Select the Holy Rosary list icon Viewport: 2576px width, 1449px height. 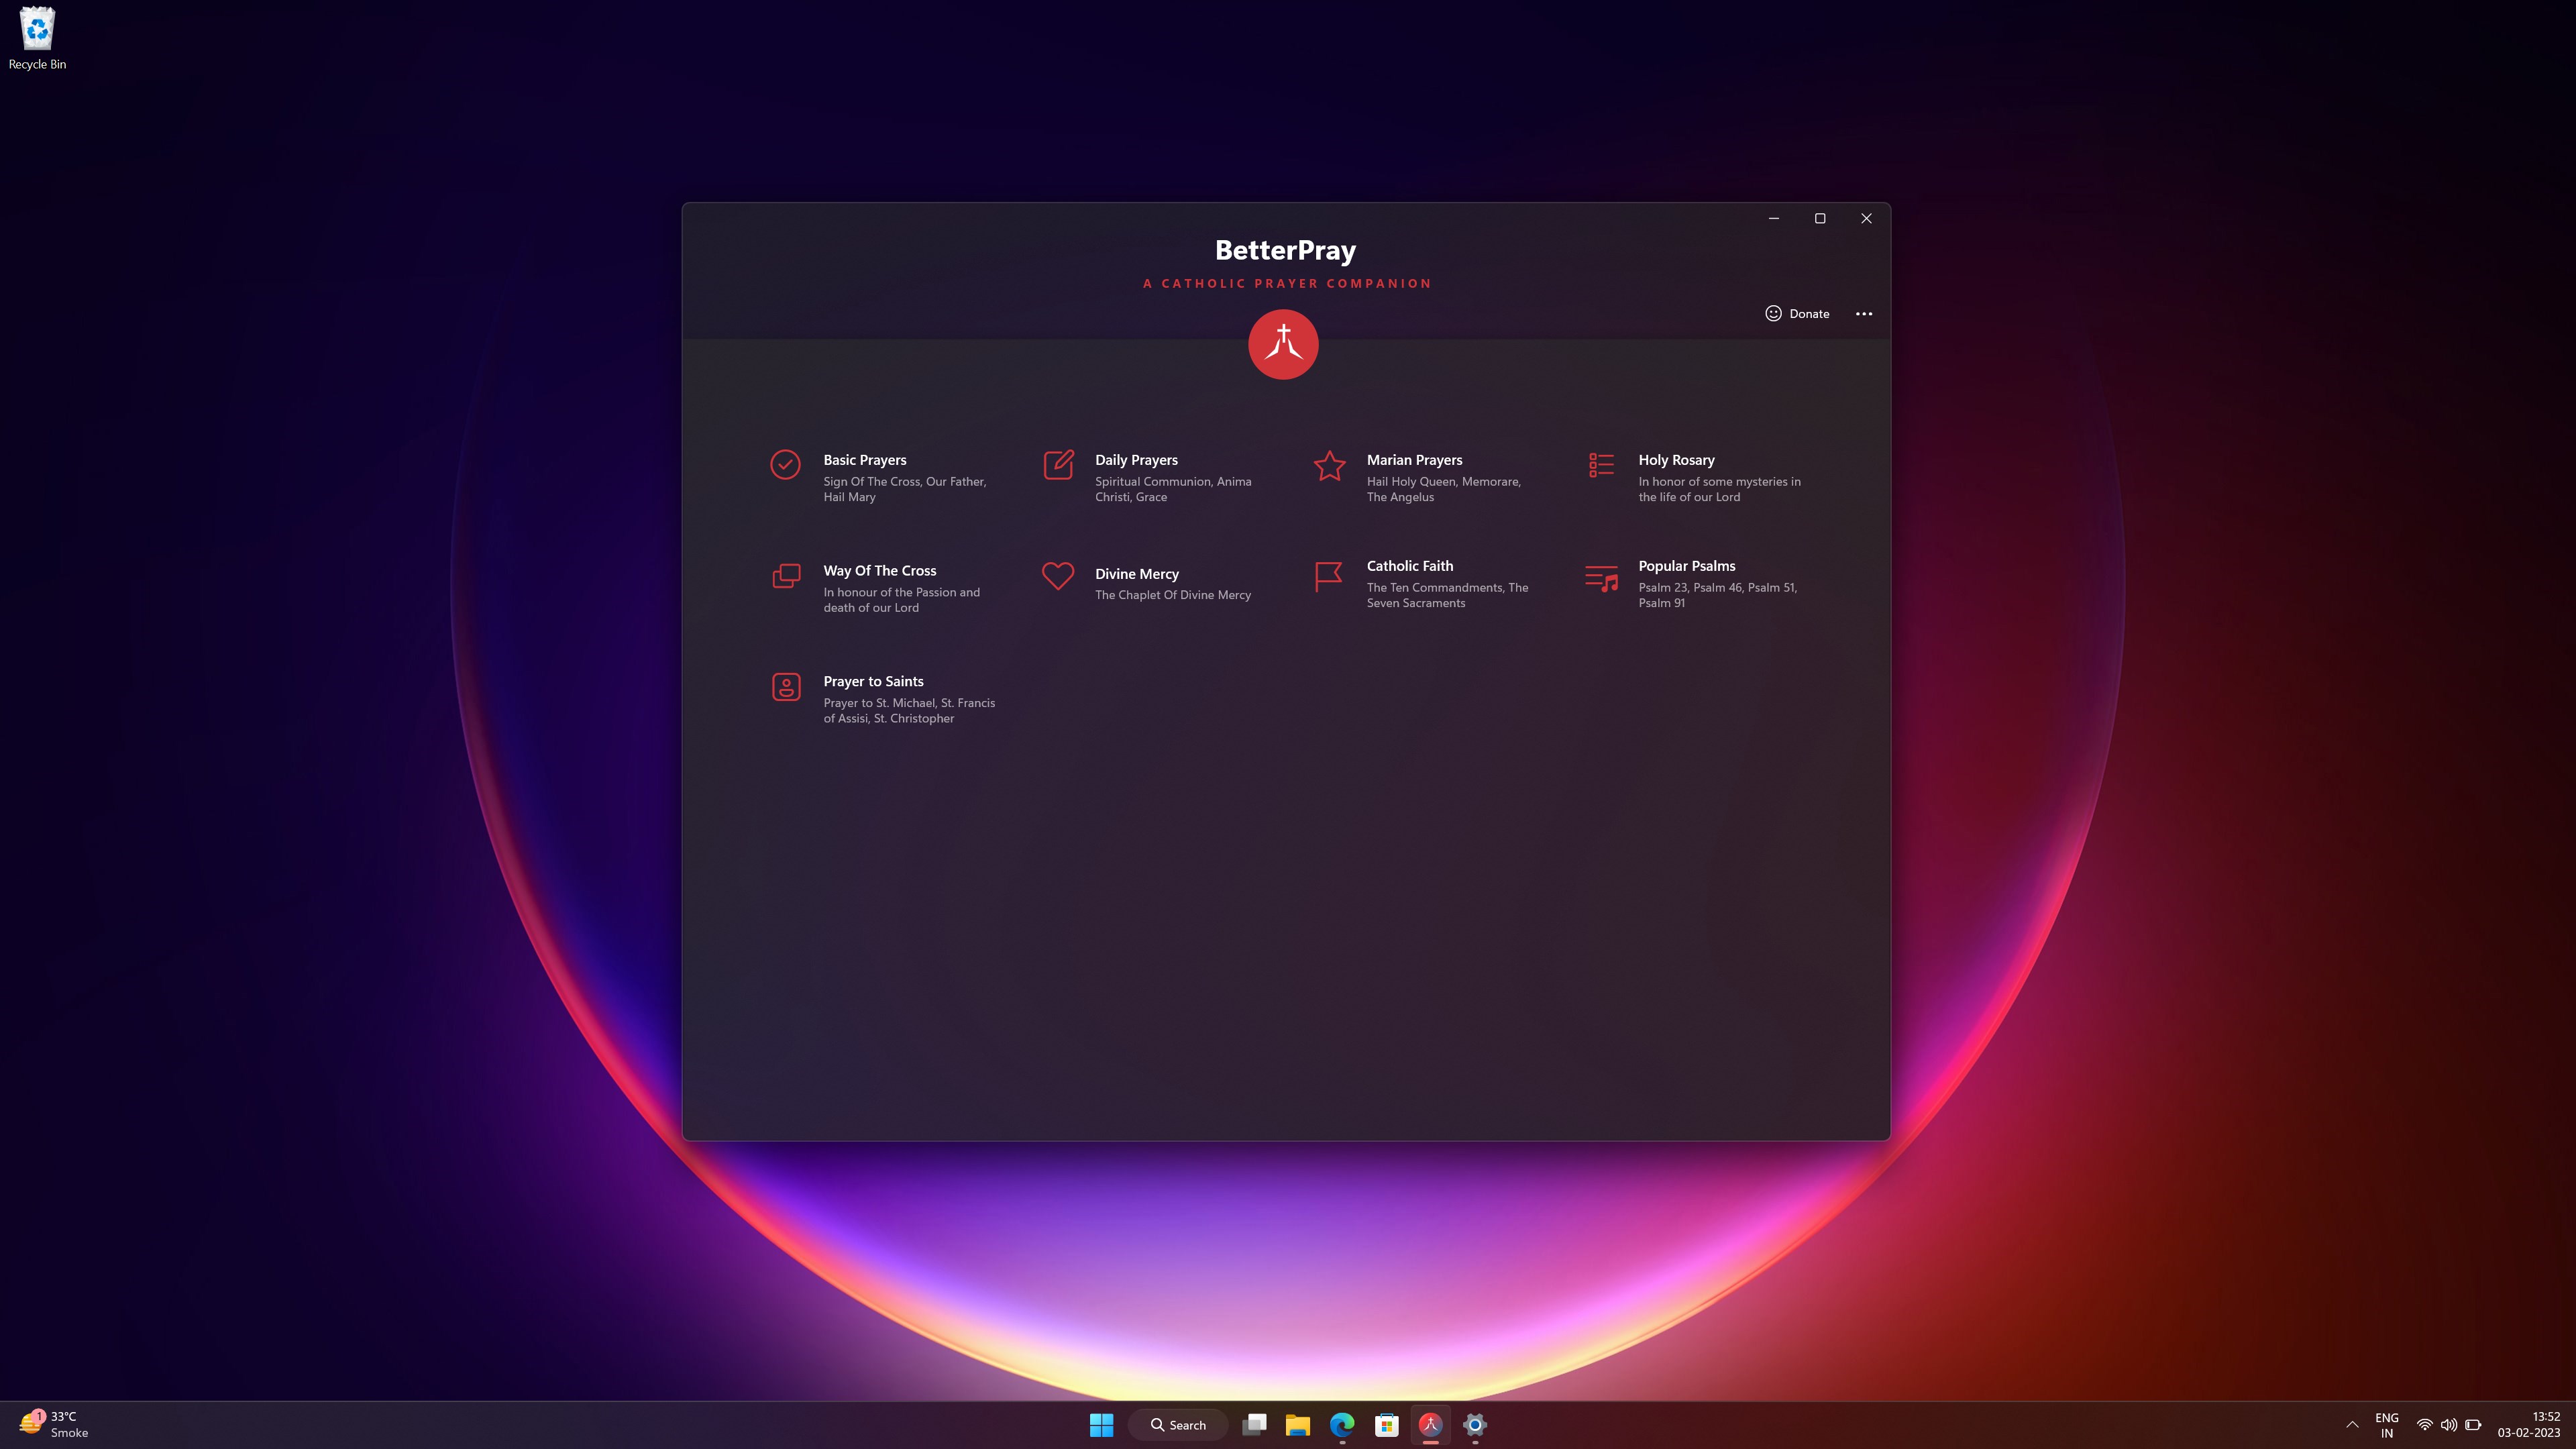coord(1601,464)
